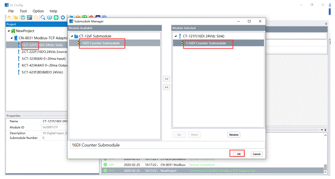Open project using the folder toolbar icon

pos(16,18)
